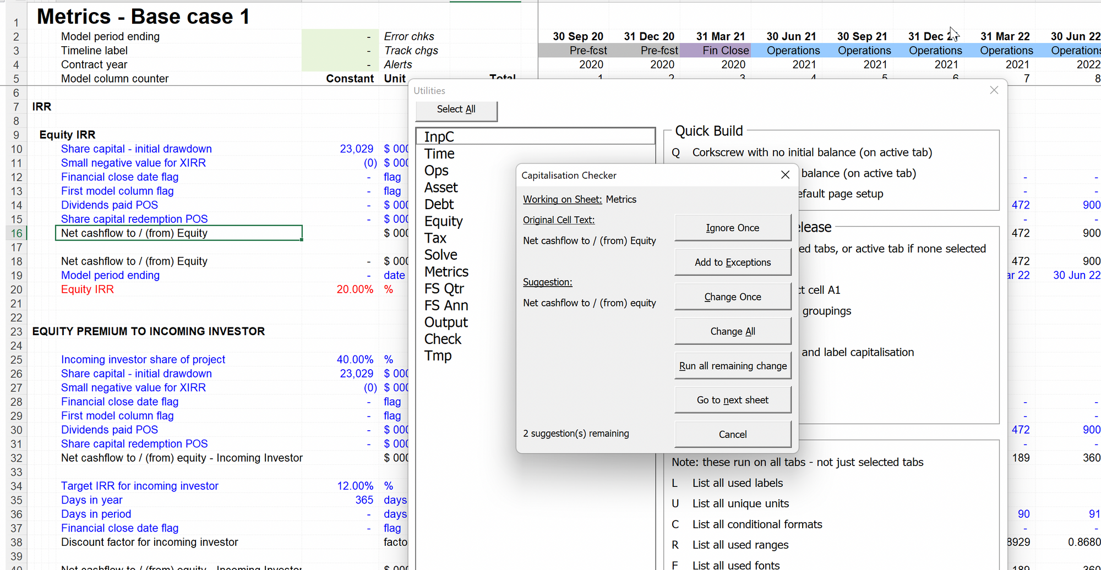
Task: Click the '30 Sep 20' date header
Action: point(578,36)
